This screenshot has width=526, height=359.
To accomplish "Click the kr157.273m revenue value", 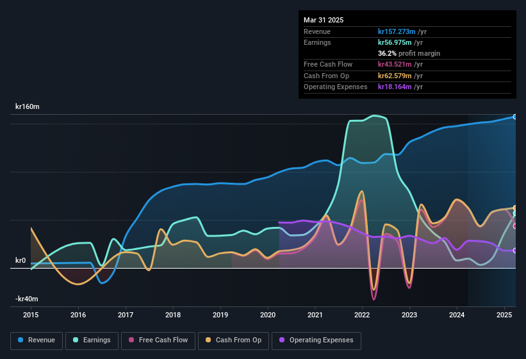I will click(397, 31).
